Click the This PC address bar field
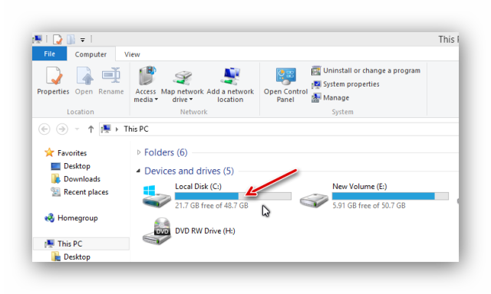This screenshot has width=491, height=294. point(278,129)
